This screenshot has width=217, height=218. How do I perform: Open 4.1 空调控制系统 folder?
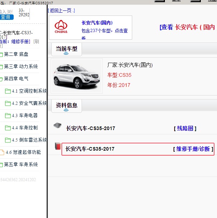[29, 91]
